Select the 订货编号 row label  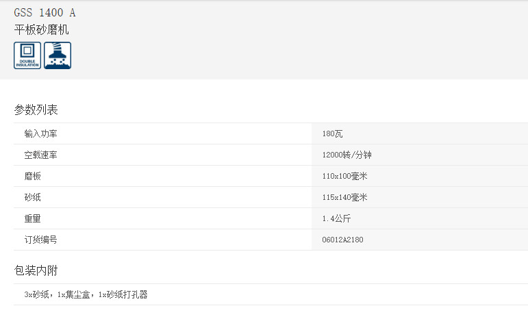tap(40, 240)
